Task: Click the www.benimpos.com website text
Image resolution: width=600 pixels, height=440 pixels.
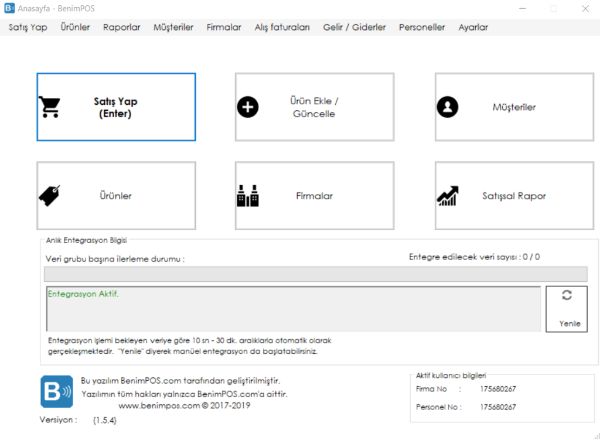Action: point(159,405)
